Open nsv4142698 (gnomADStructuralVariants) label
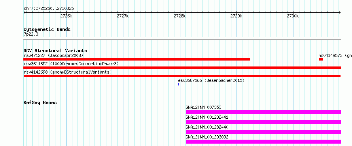 point(68,72)
